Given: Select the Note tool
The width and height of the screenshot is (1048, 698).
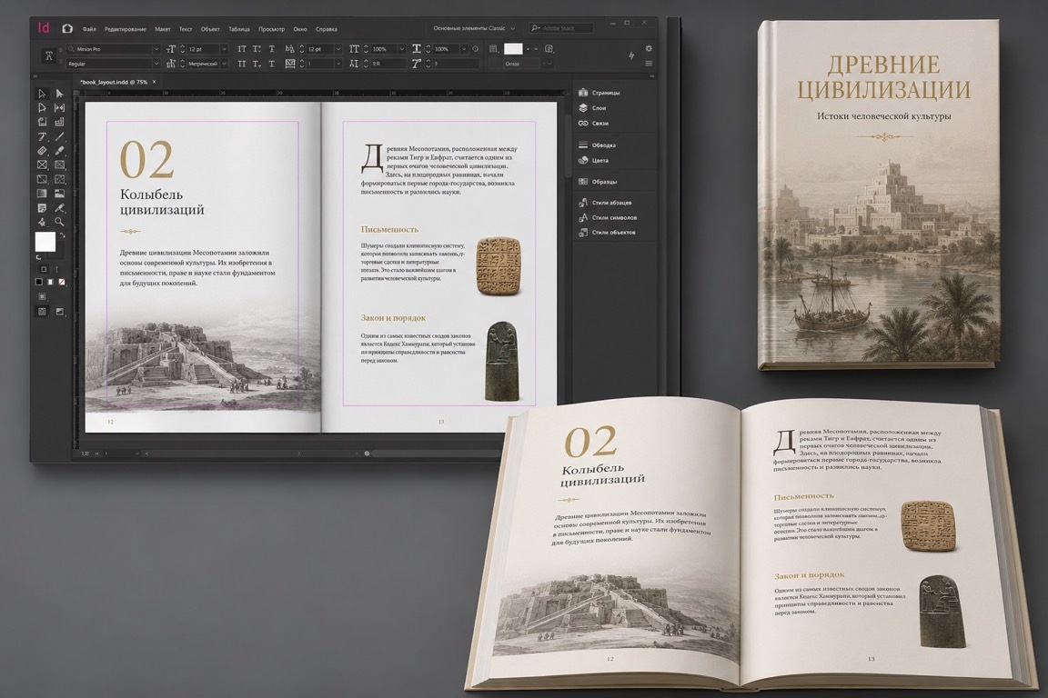Looking at the screenshot, I should coord(42,208).
